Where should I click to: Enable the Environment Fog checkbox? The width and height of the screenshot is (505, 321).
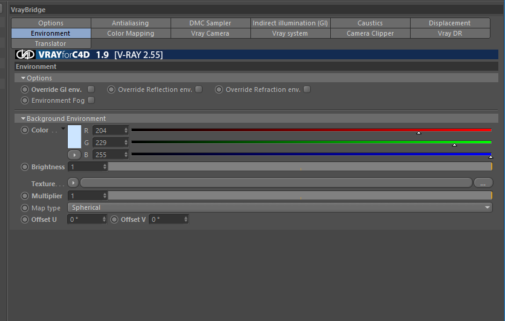tap(91, 100)
